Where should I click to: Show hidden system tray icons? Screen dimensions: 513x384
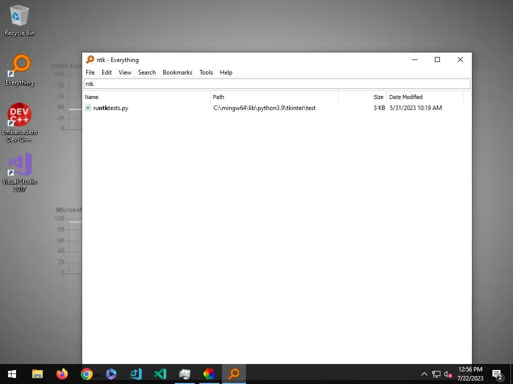pos(424,374)
